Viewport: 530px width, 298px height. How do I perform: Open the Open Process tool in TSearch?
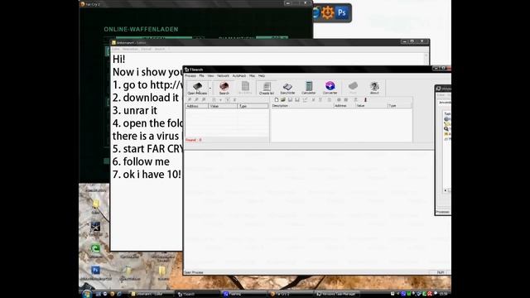(197, 88)
